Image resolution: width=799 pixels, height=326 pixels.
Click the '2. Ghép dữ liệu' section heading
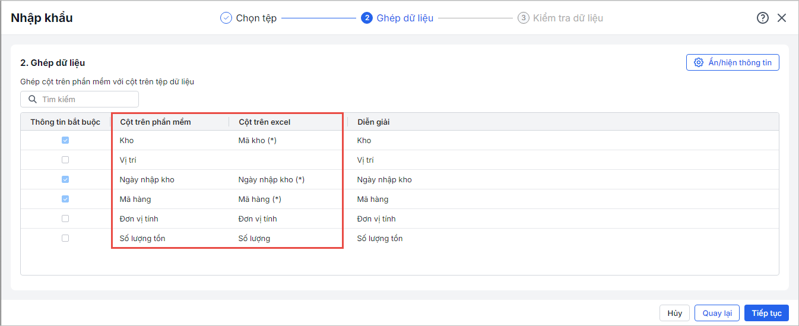point(53,62)
